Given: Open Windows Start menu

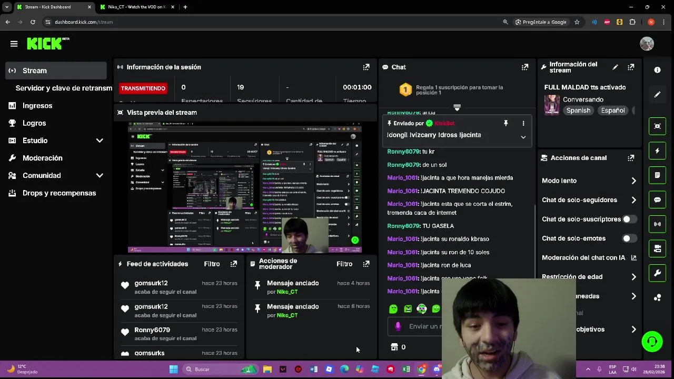Looking at the screenshot, I should pos(173,369).
